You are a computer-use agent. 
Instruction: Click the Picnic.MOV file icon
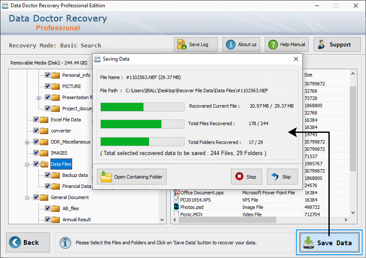click(x=176, y=214)
